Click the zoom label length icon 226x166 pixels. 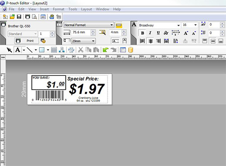102,33
